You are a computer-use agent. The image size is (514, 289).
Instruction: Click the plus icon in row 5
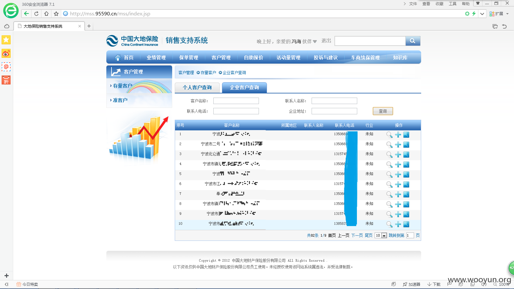(x=398, y=175)
